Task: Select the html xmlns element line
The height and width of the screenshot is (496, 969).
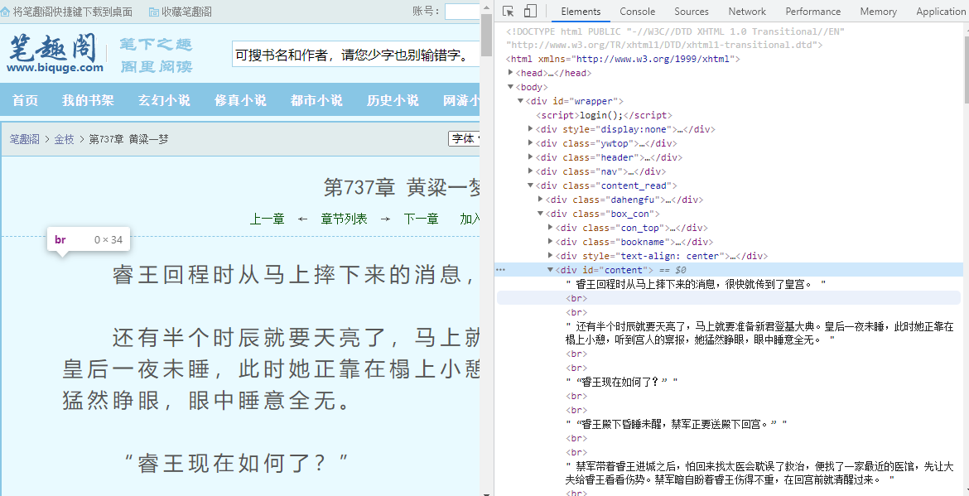Action: click(x=623, y=59)
